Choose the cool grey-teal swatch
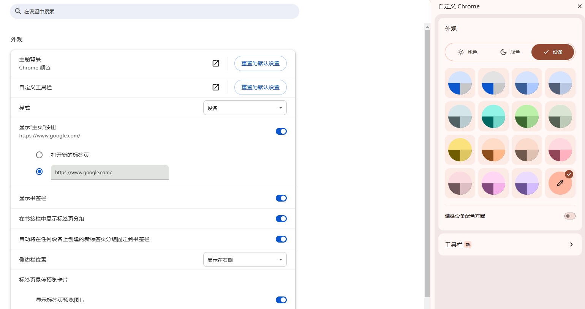 pyautogui.click(x=460, y=117)
